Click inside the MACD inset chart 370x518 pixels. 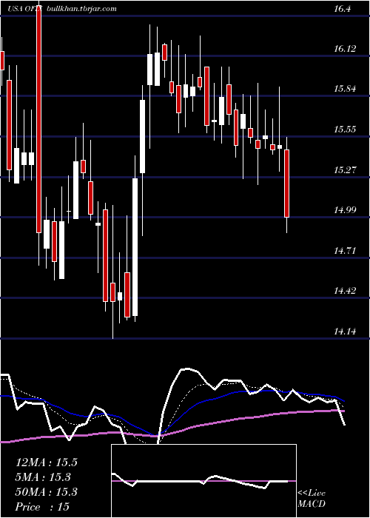203,481
